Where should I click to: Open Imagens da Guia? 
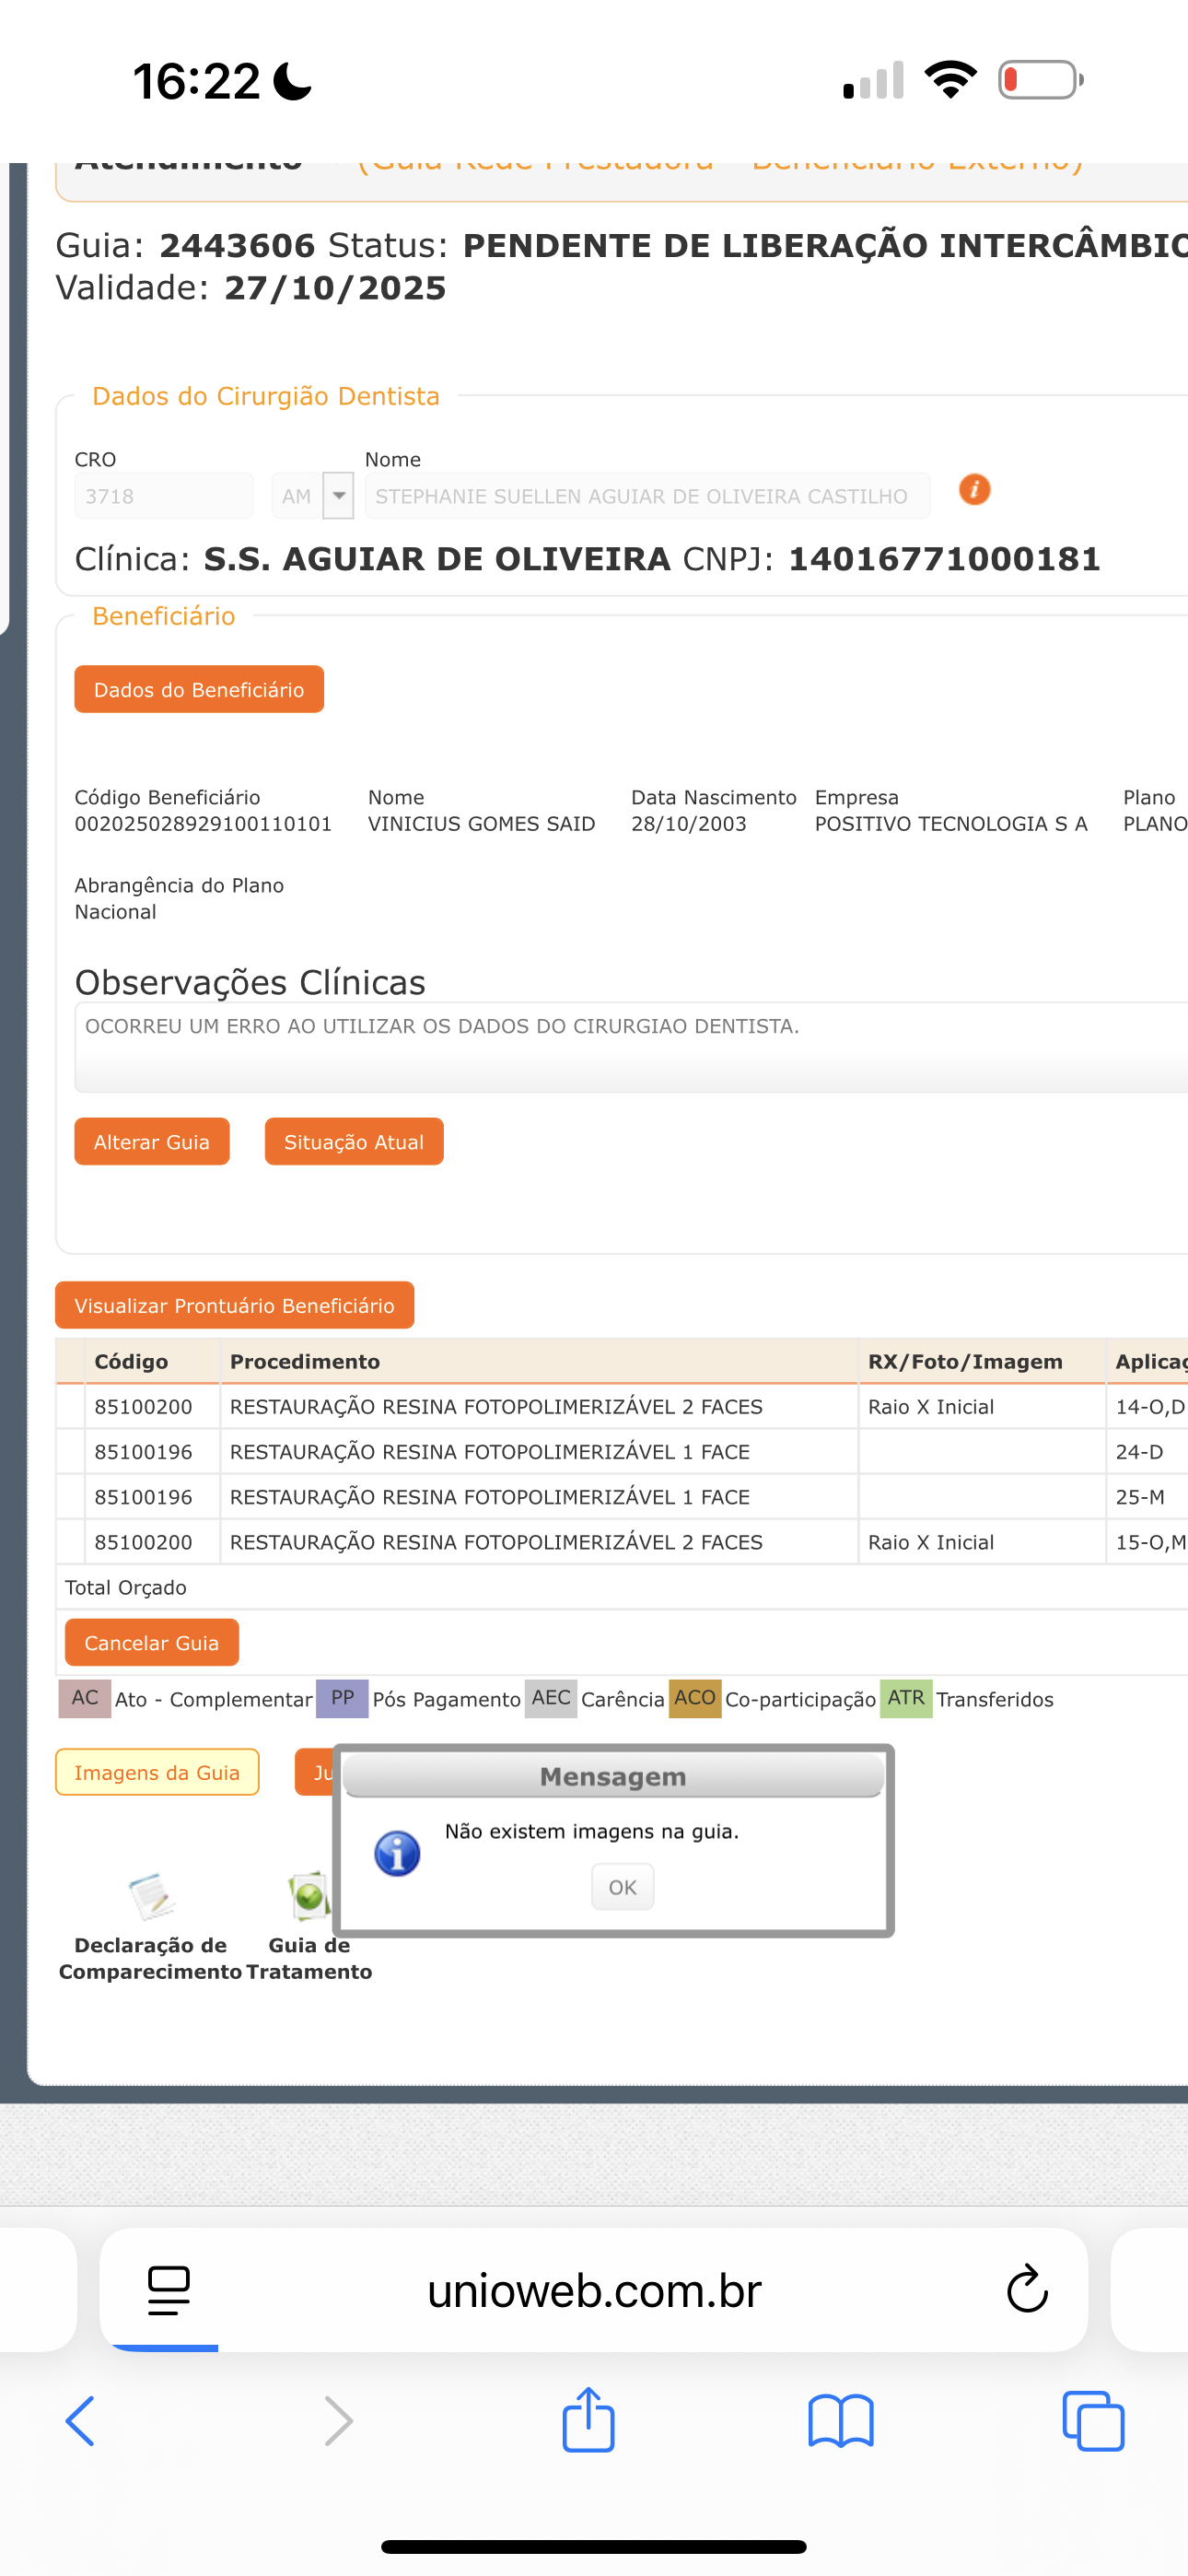(x=157, y=1773)
